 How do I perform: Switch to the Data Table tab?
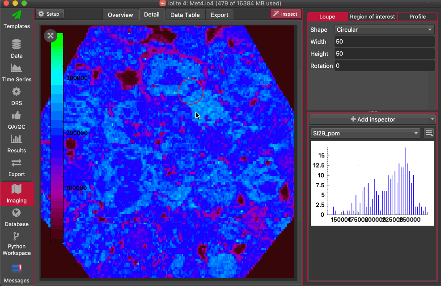coord(185,15)
